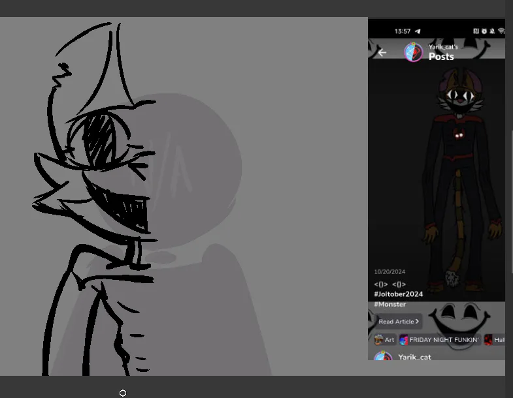Screen dimensions: 513x398
Task: Open the Yarik_cat username below the tags
Action: pyautogui.click(x=414, y=357)
